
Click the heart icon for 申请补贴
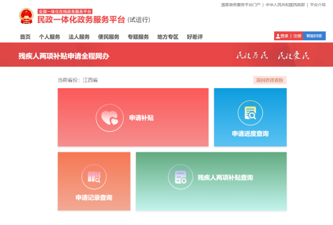[x=109, y=118]
